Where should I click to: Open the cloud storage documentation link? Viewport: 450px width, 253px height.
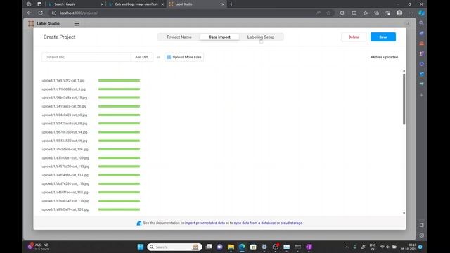tap(291, 223)
